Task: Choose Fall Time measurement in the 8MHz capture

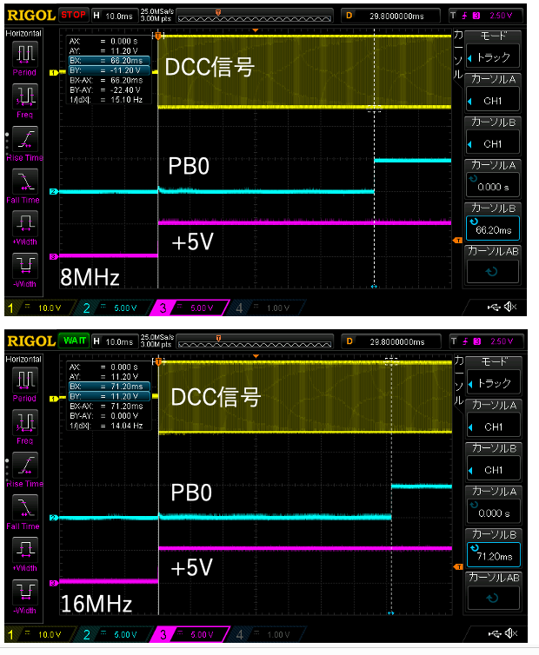Action: (25, 182)
